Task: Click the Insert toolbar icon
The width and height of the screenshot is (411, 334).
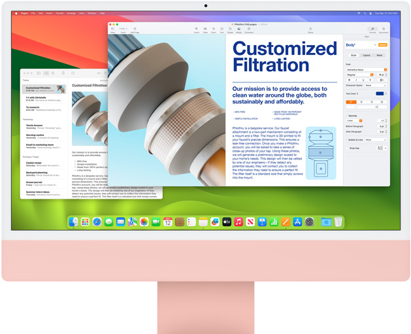Action: [196, 29]
